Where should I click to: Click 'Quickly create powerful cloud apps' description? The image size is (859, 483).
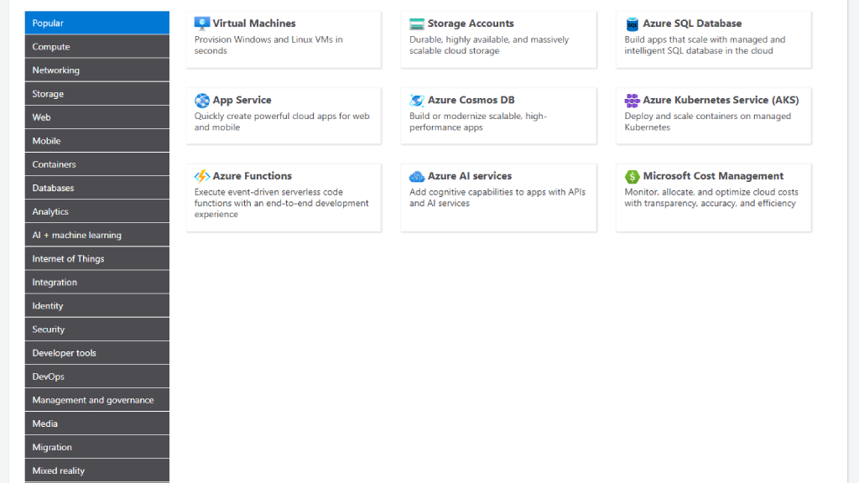[x=282, y=122]
